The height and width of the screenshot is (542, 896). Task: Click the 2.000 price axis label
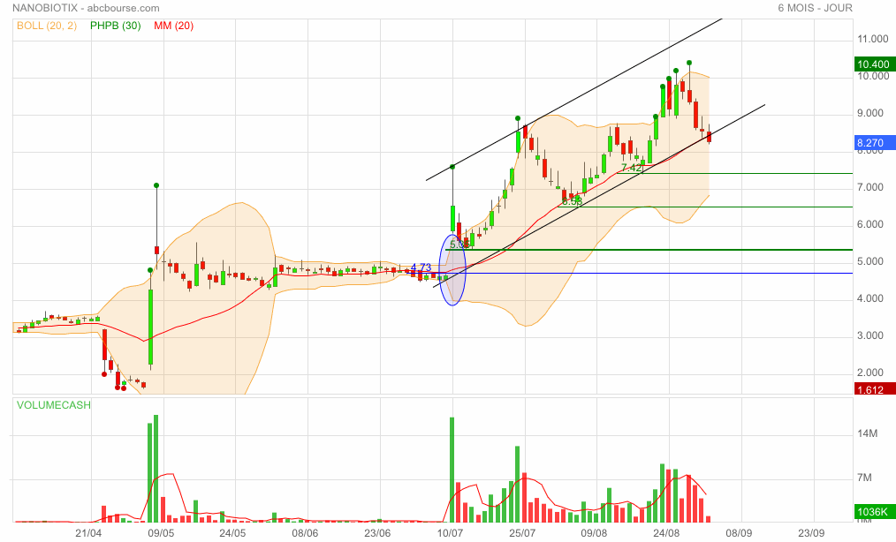click(870, 373)
